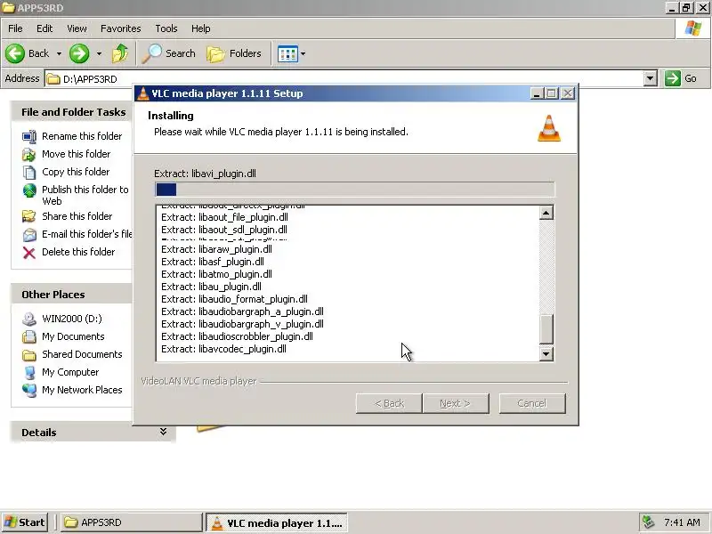Click the Other Places panel header
The image size is (712, 534).
click(x=53, y=295)
